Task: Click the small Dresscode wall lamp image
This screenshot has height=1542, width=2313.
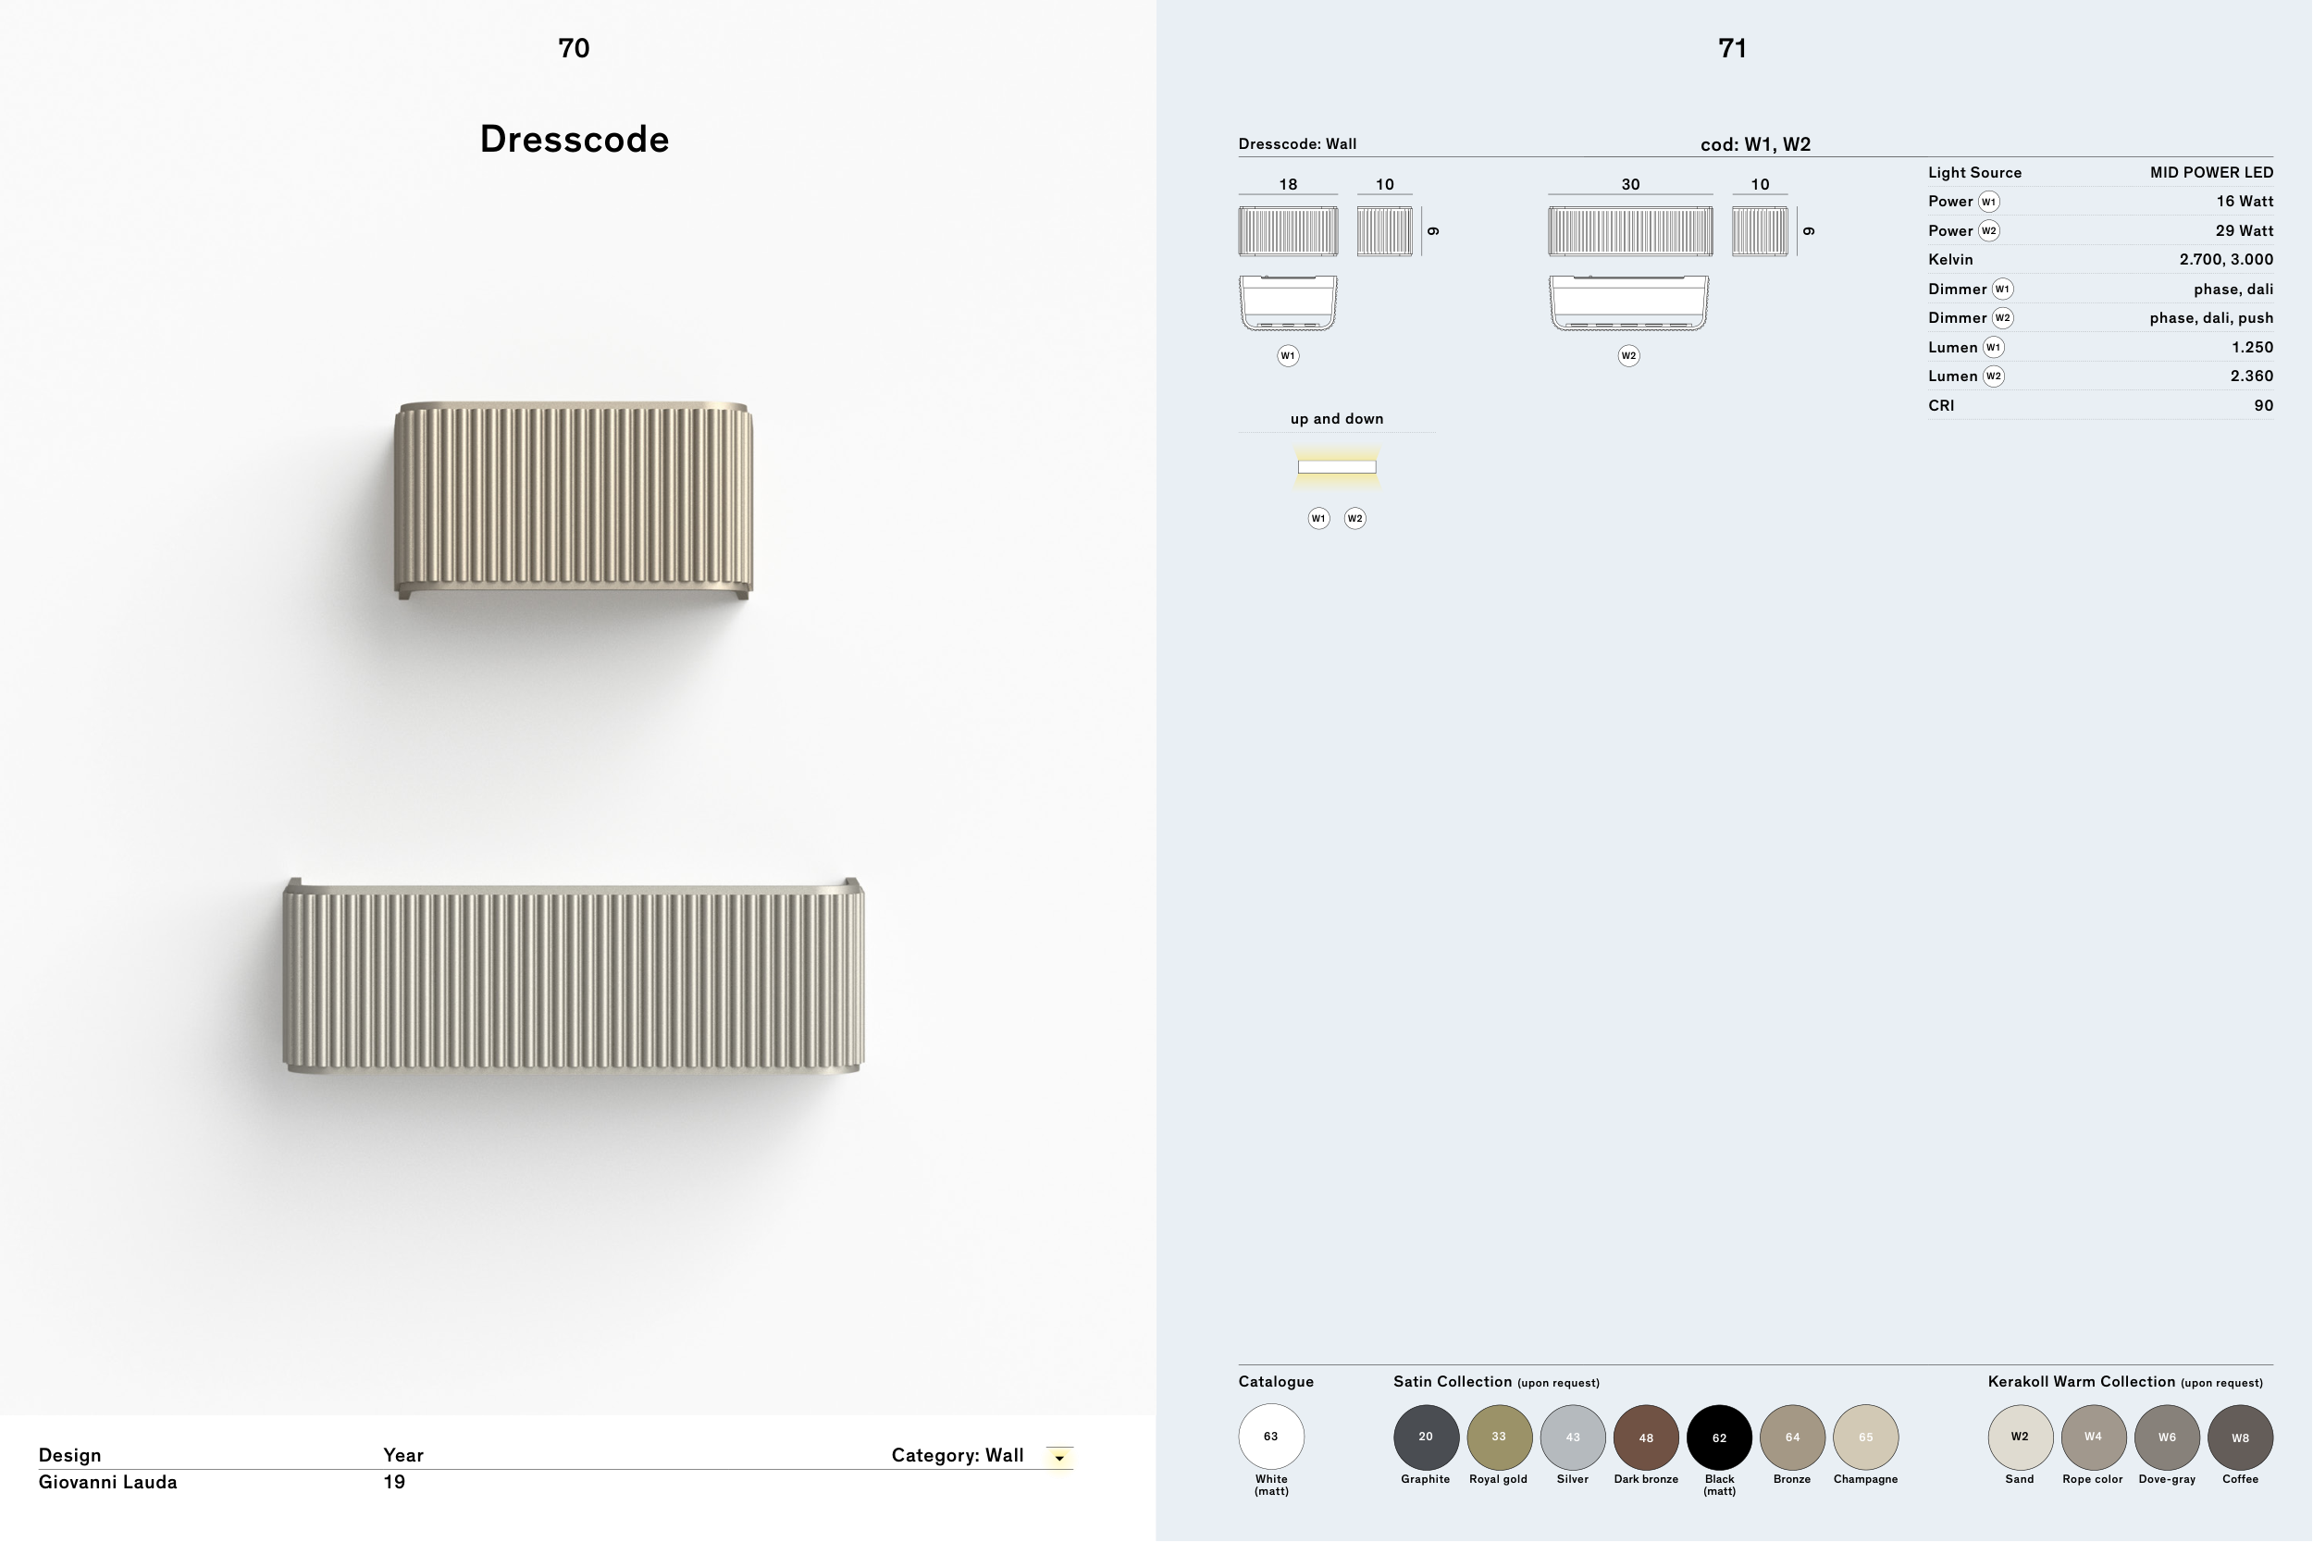Action: (x=574, y=499)
